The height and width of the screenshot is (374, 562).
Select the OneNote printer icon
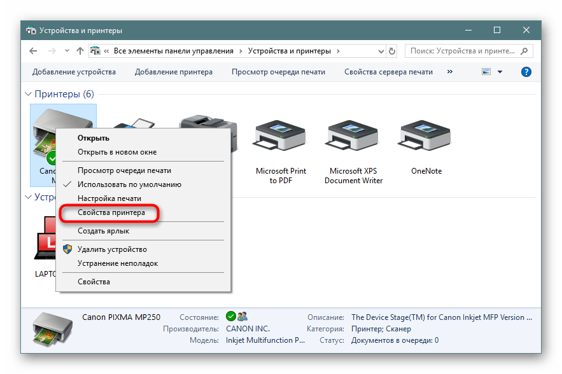tap(425, 135)
